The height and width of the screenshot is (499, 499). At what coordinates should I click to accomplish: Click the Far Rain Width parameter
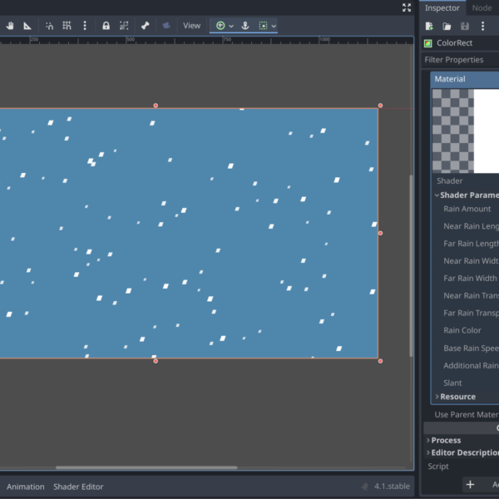click(x=470, y=279)
